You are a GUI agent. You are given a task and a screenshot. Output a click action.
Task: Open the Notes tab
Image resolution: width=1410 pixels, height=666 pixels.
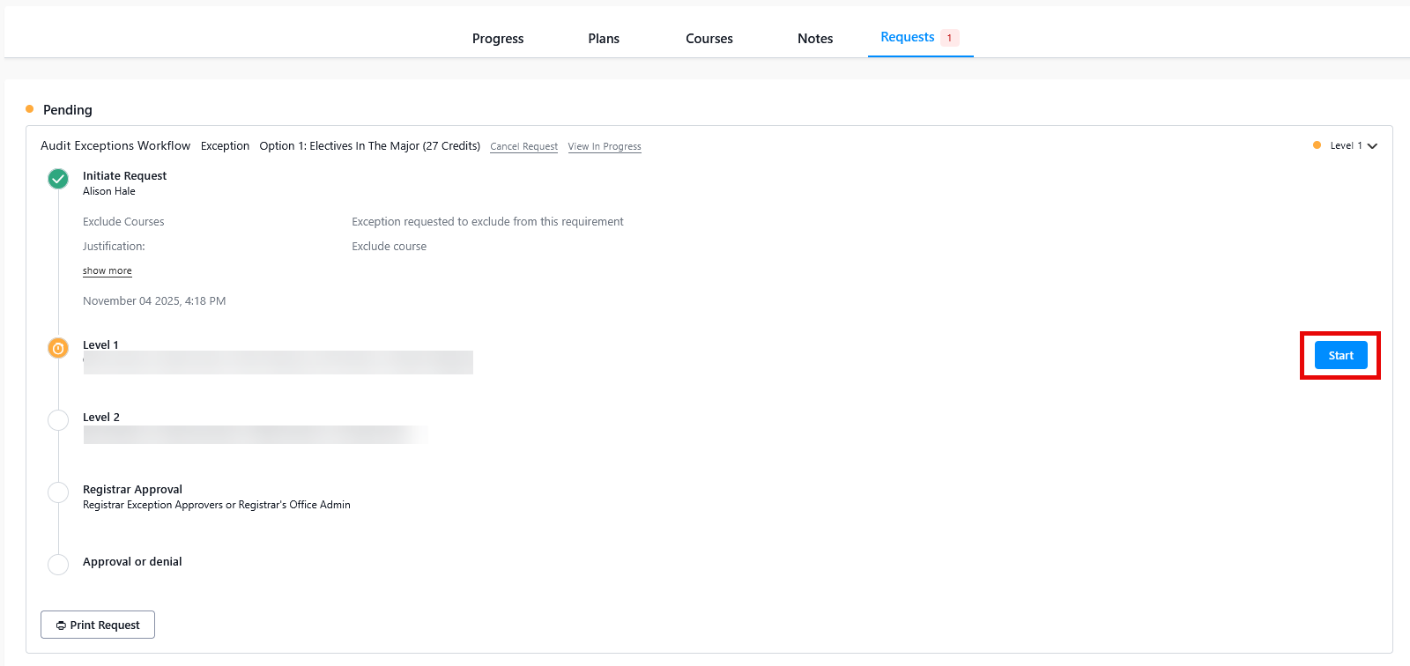pyautogui.click(x=815, y=39)
